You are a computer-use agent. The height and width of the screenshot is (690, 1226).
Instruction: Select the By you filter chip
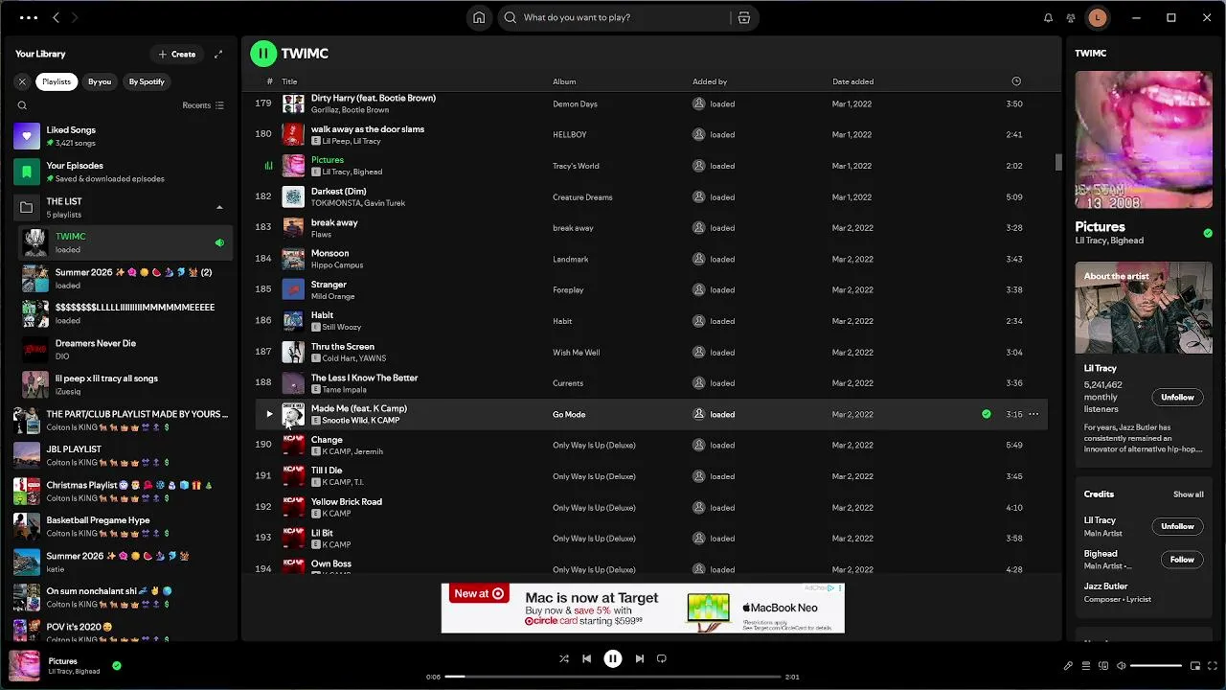(100, 81)
